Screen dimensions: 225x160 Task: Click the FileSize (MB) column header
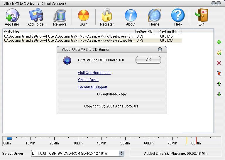coord(146,31)
